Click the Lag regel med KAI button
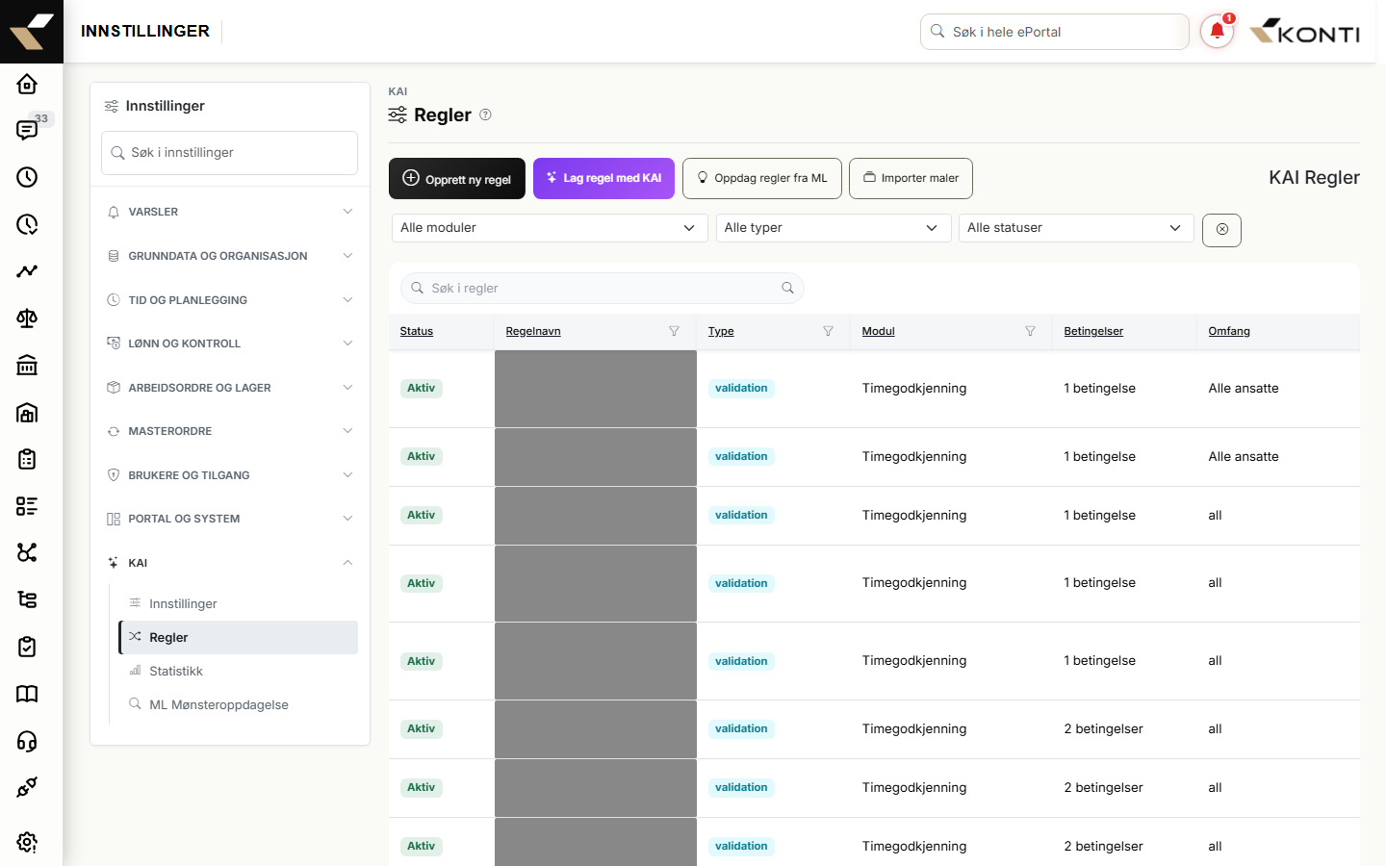The image size is (1386, 866). pos(603,178)
